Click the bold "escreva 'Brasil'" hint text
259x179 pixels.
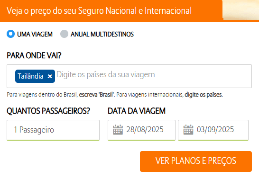[x=97, y=95]
